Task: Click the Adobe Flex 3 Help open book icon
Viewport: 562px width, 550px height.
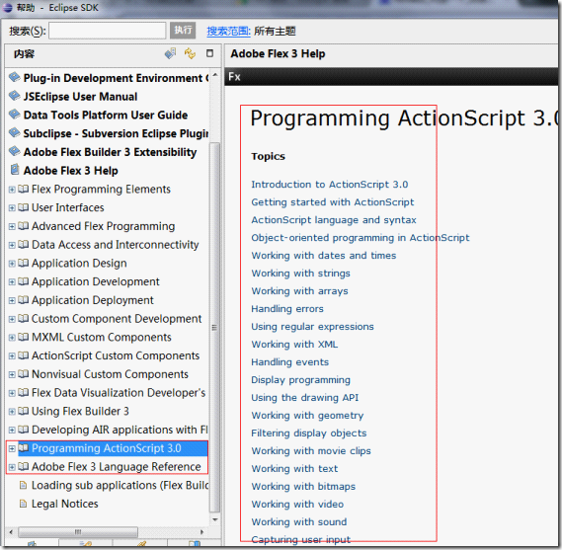Action: (15, 170)
